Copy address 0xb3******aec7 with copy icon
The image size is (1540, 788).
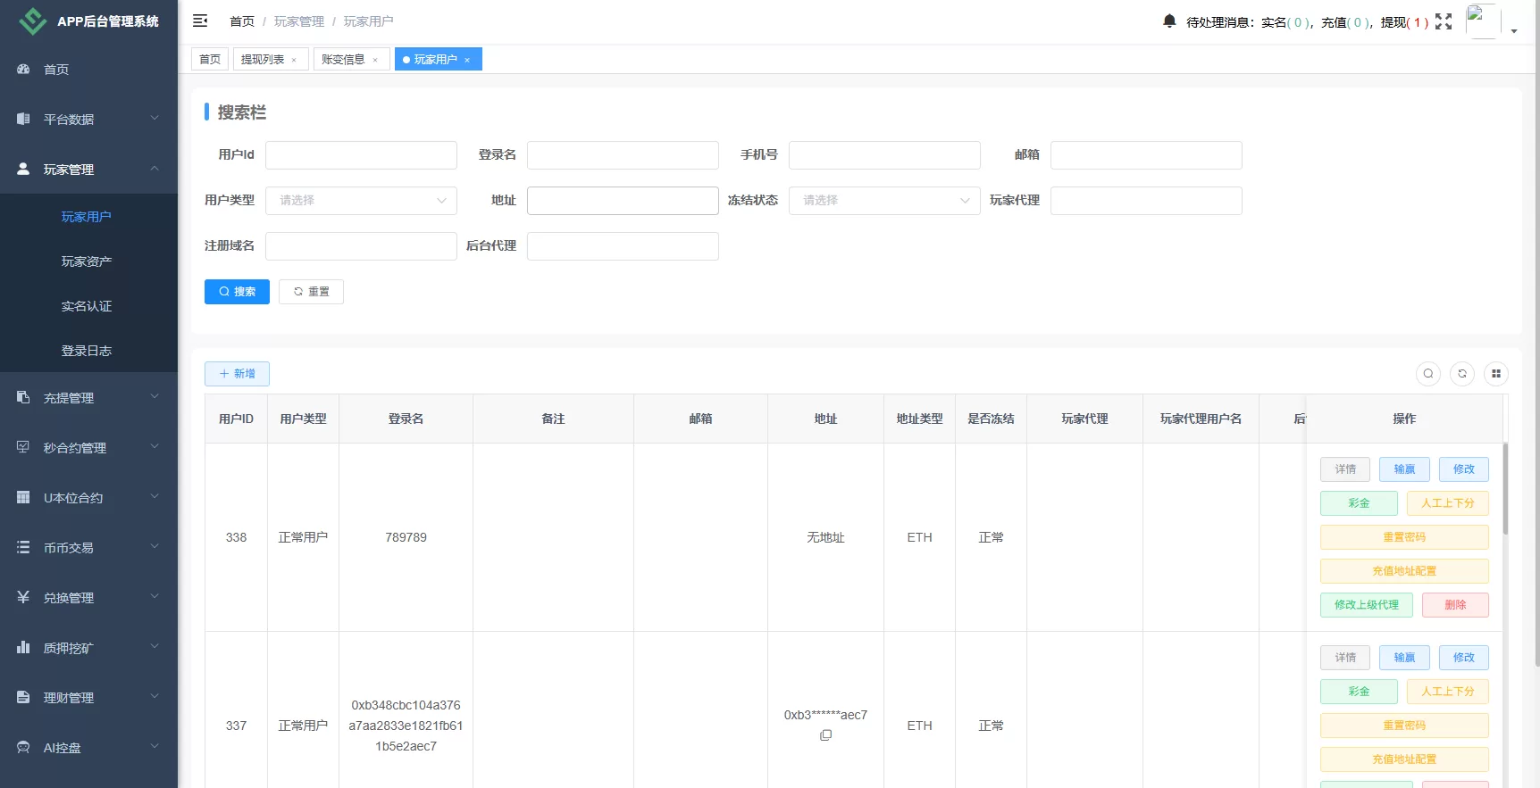point(825,735)
